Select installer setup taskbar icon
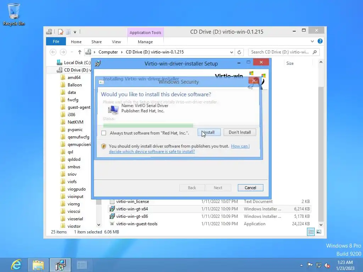 point(60,265)
